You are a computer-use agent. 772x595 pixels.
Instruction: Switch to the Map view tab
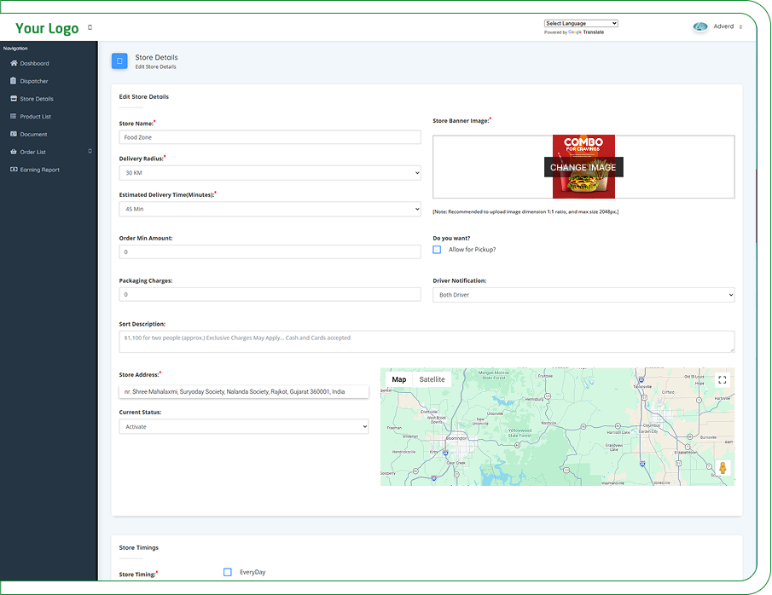399,379
